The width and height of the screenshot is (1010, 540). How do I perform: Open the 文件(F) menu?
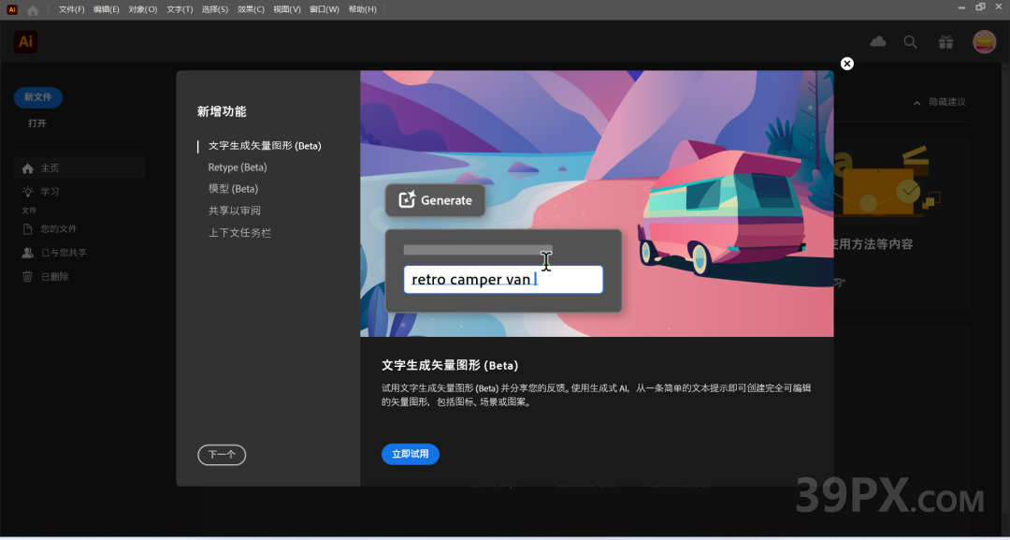point(71,9)
